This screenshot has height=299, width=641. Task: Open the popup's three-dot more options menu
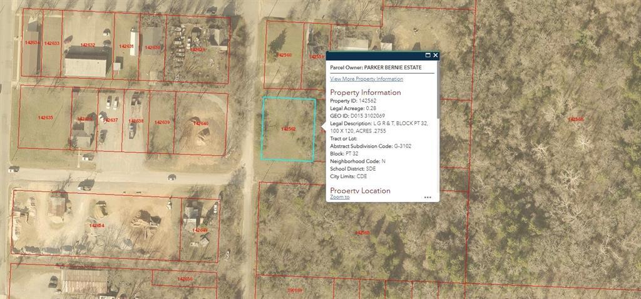click(428, 197)
